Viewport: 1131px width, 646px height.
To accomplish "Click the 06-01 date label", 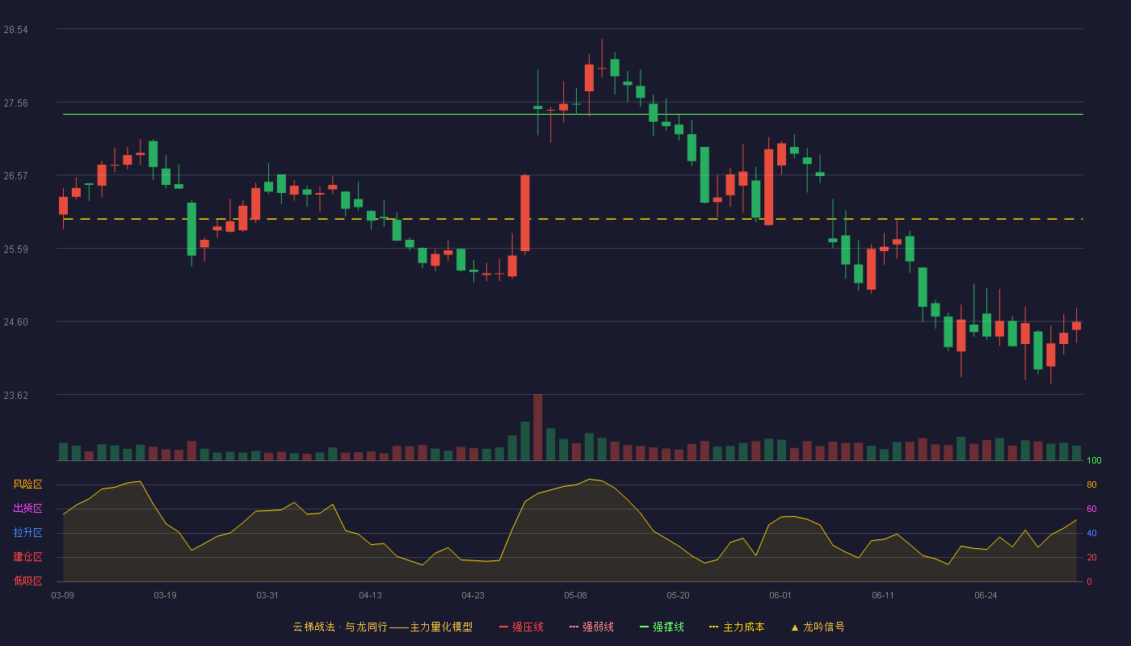I will tap(780, 595).
